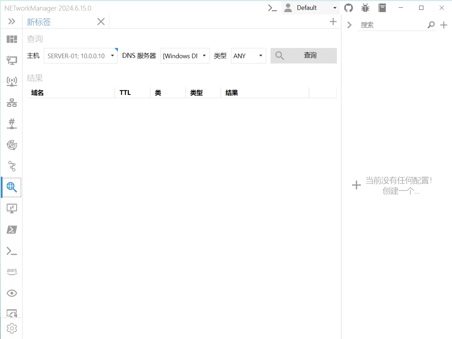Click the large plus beside the 创建一个 text

point(356,185)
